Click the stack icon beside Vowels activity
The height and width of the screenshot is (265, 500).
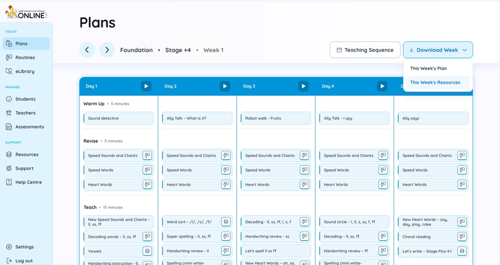coord(147,251)
